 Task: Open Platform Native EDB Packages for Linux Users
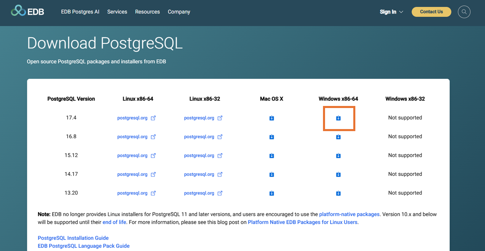(303, 222)
